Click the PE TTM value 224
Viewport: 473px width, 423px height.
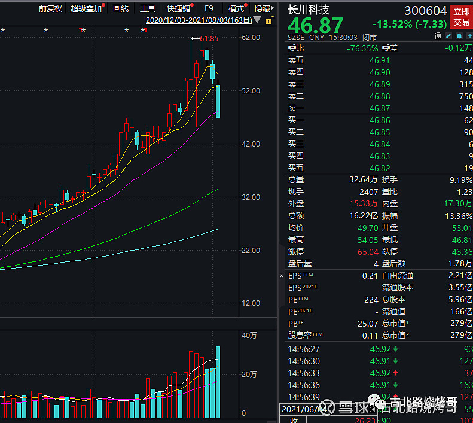pos(371,300)
